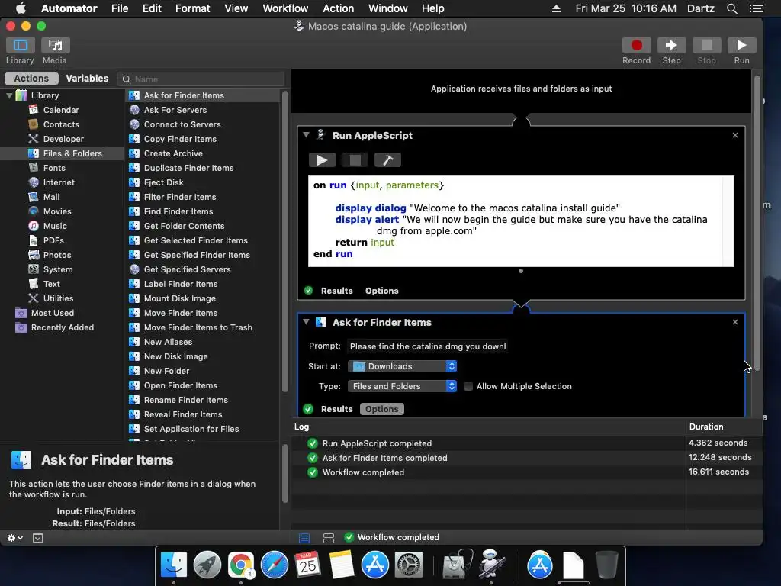Open Spotlight search in menu bar
781x586 pixels.
pos(731,8)
